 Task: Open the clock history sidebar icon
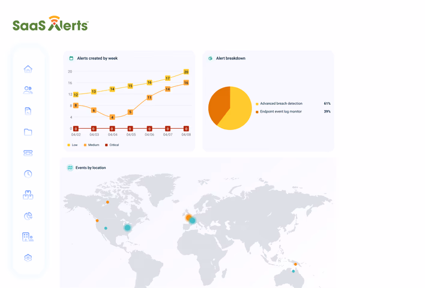(28, 174)
